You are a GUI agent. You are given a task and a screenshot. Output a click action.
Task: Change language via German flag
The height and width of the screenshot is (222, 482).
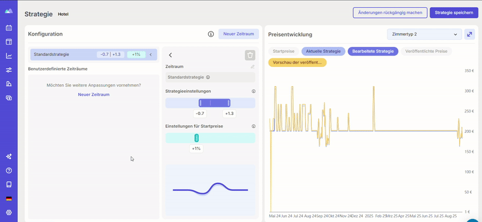point(9,199)
